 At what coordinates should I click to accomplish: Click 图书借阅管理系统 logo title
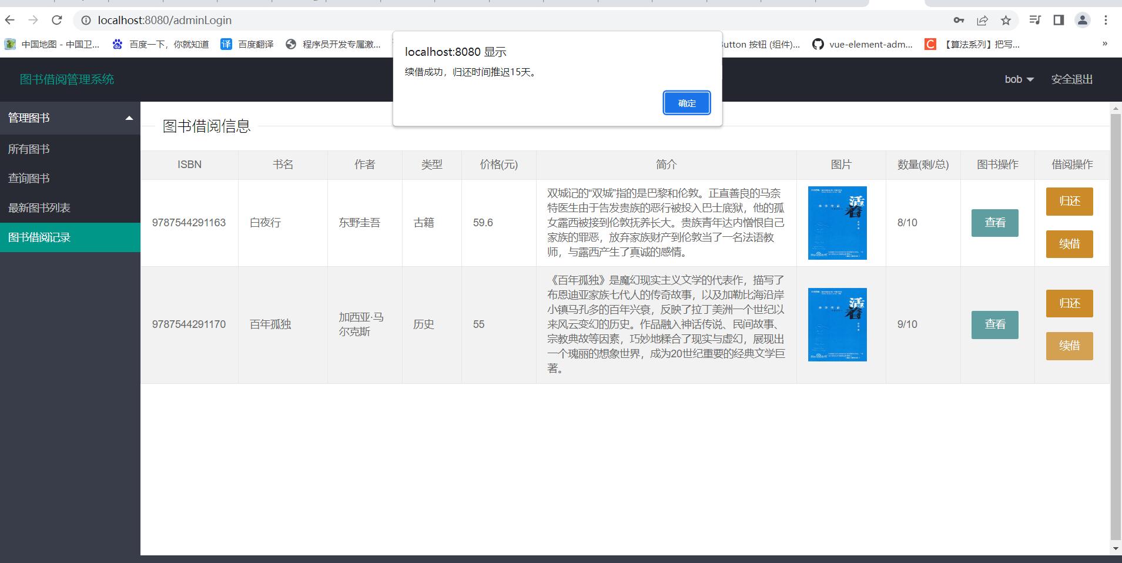67,79
